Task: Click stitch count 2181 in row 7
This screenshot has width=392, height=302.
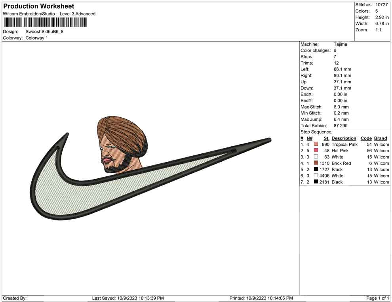Action: pos(324,182)
